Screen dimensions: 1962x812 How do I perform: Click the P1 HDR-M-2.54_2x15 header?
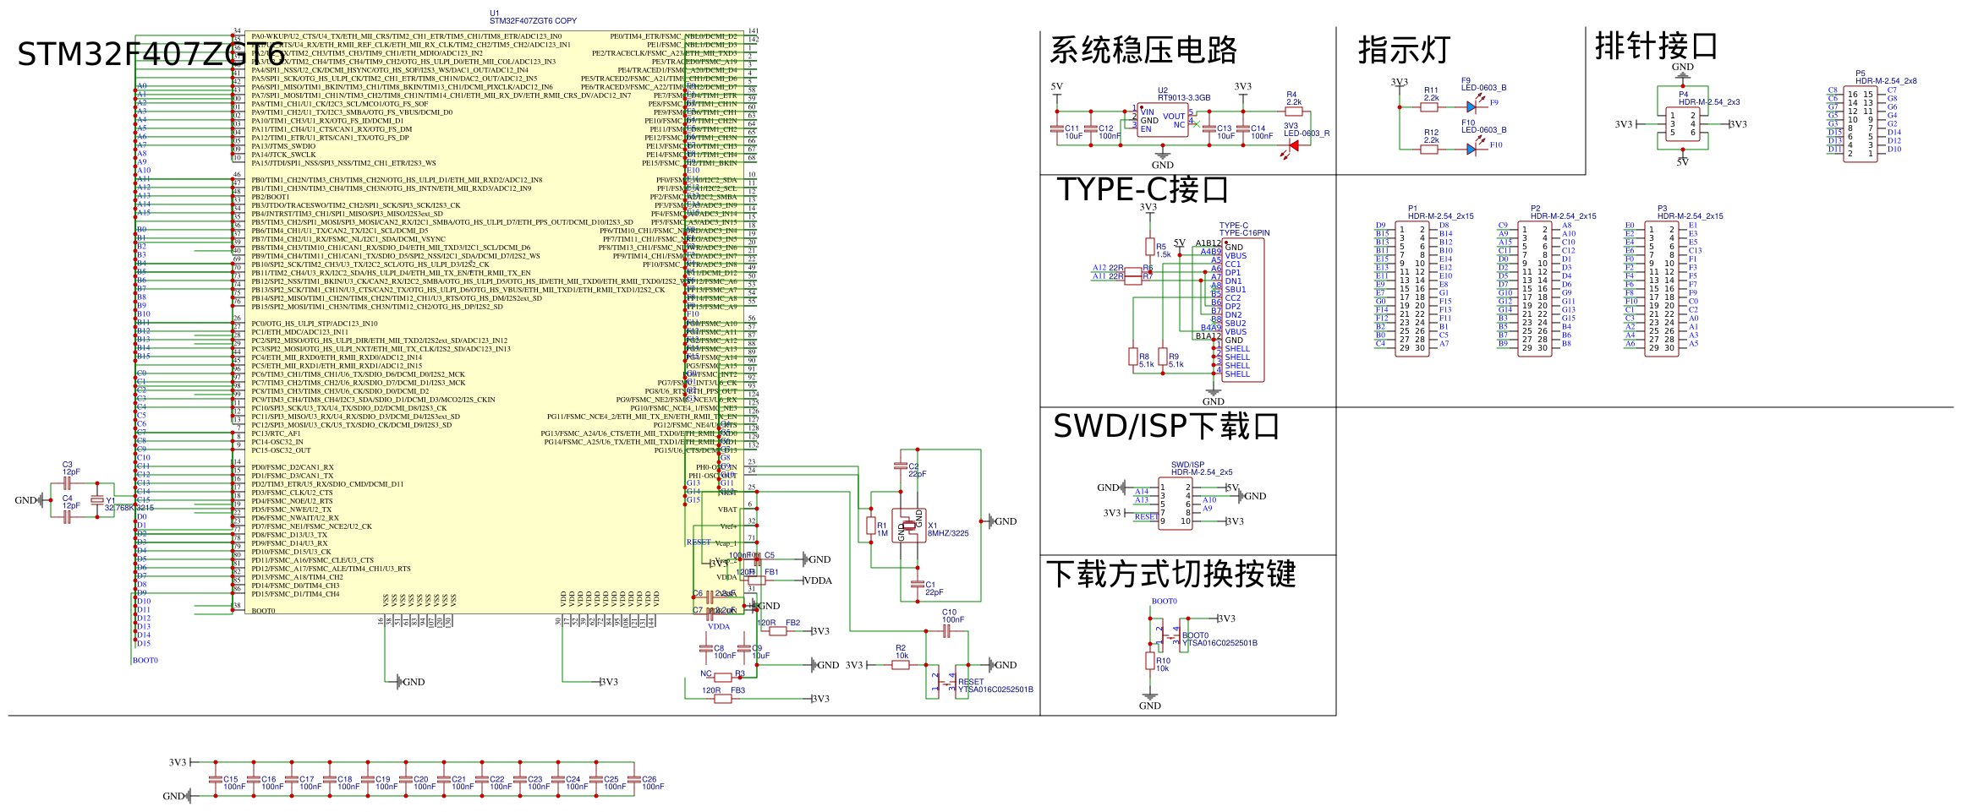point(1412,289)
